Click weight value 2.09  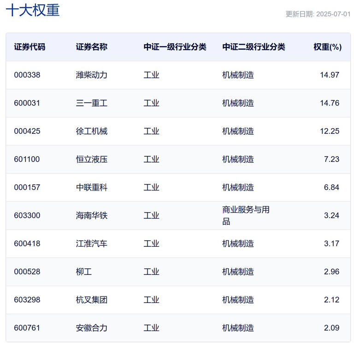332,328
